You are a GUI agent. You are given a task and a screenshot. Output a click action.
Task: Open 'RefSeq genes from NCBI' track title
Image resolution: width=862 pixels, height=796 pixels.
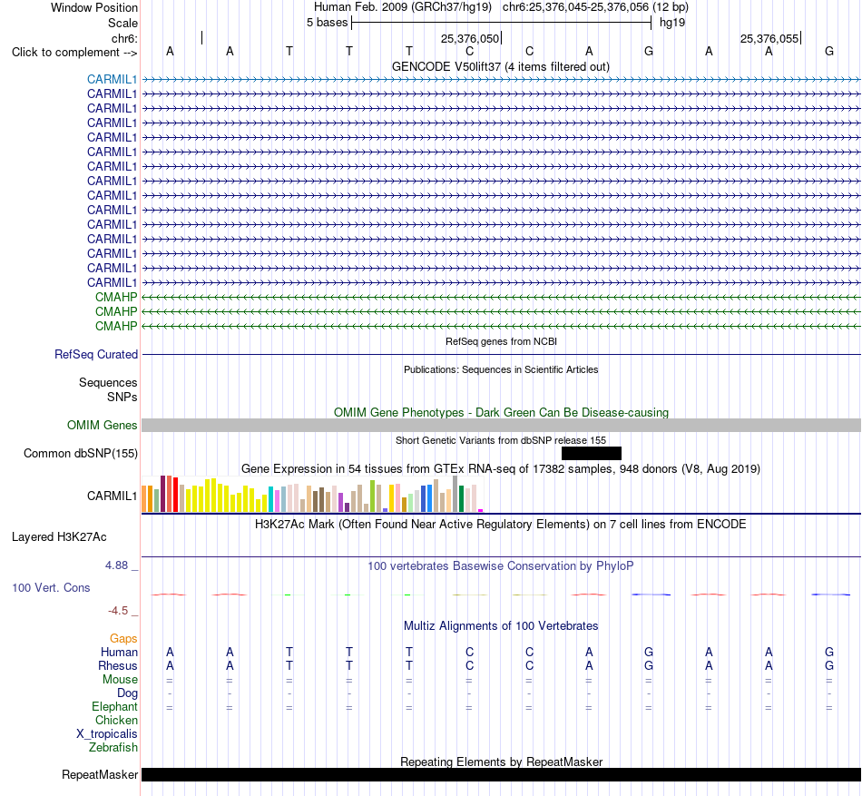click(x=501, y=341)
